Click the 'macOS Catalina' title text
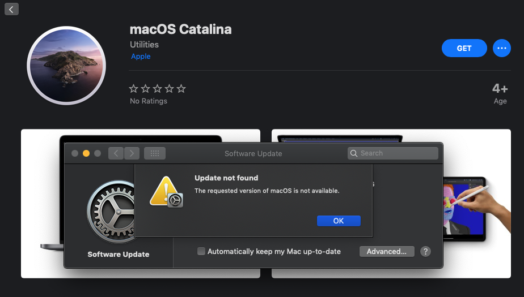Image resolution: width=524 pixels, height=297 pixels. (180, 29)
